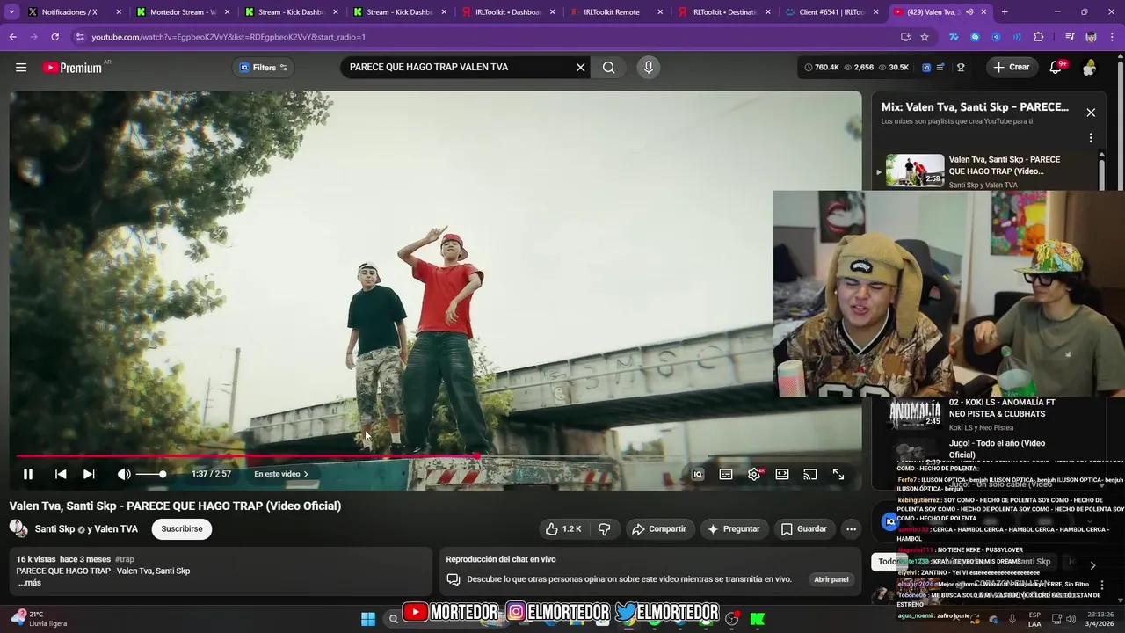Open the account avatar menu
The image size is (1125, 633).
pos(1090,67)
